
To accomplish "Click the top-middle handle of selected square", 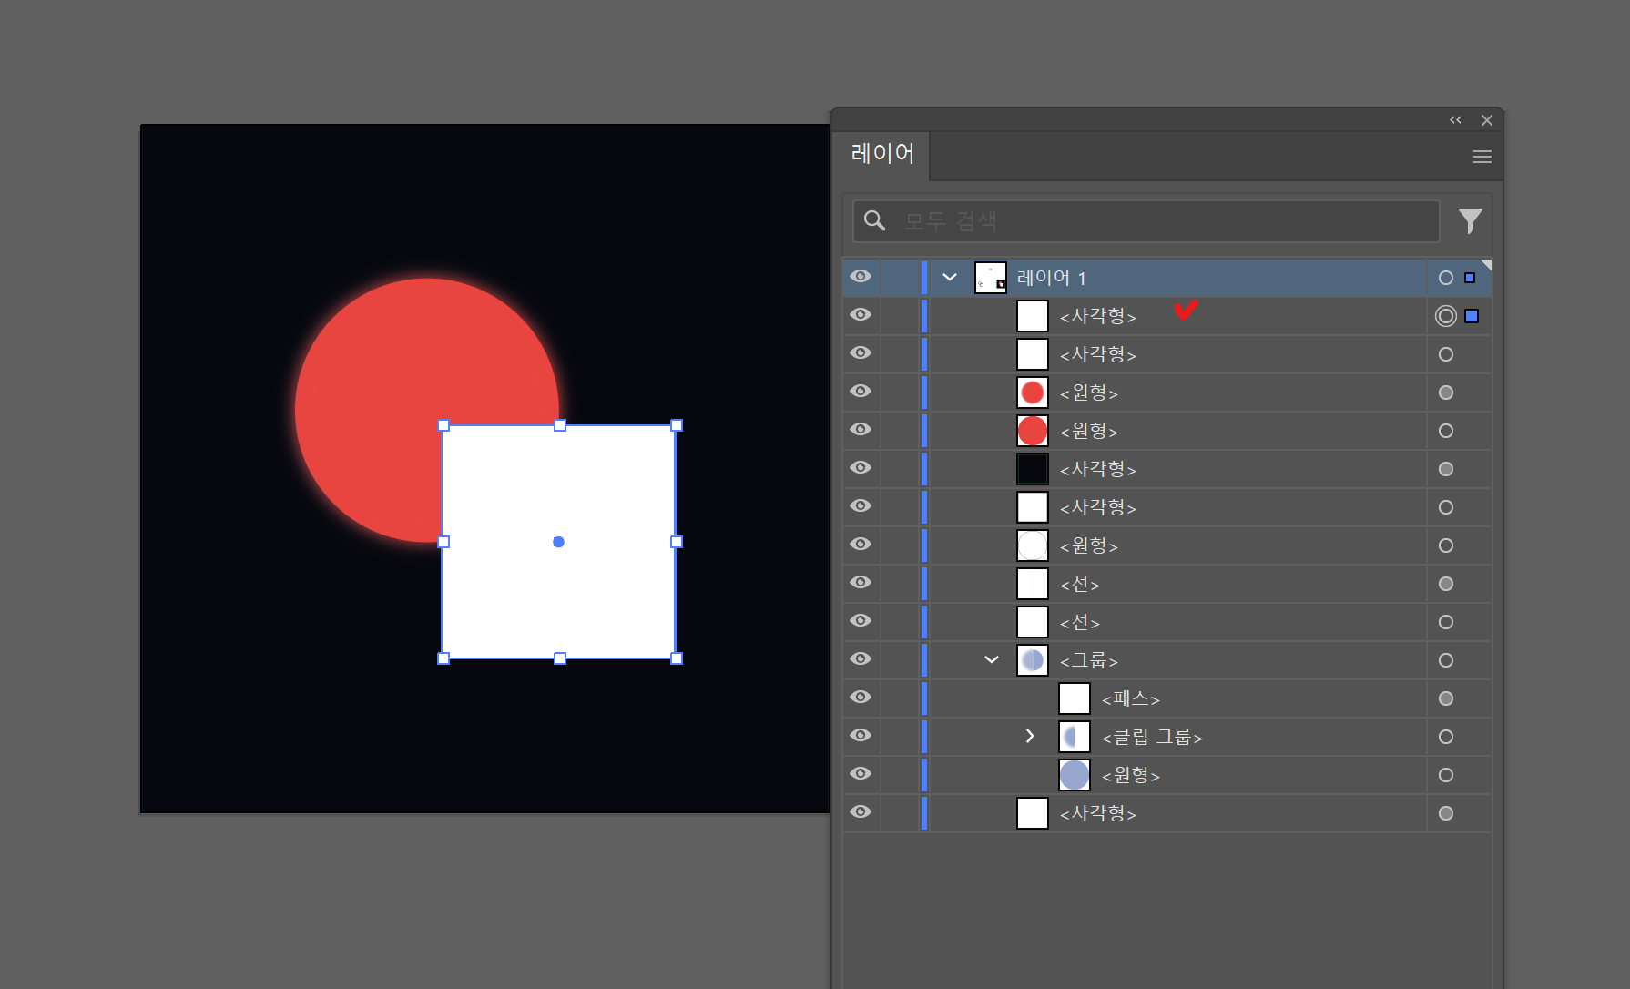I will pos(560,425).
